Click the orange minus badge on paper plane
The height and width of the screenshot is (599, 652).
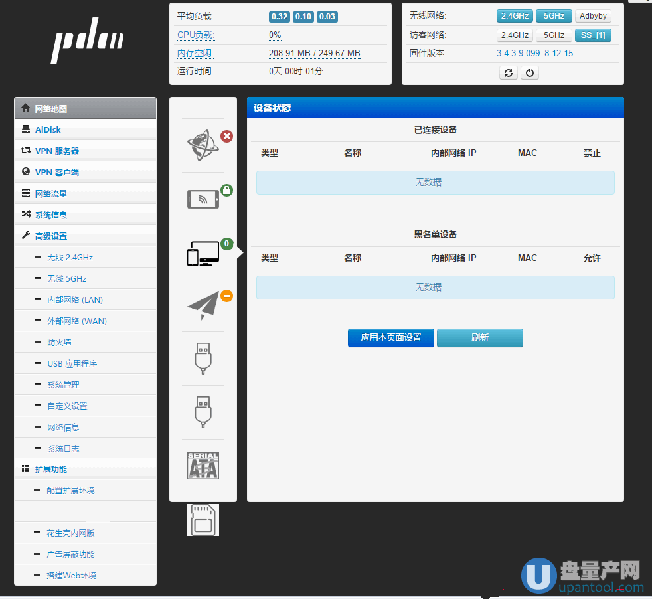(x=226, y=296)
